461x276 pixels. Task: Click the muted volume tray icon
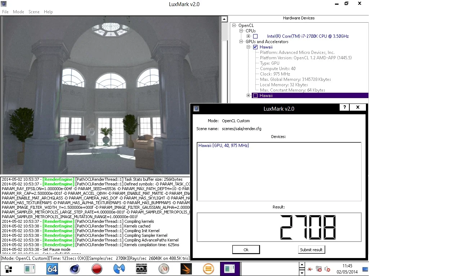pos(327,269)
